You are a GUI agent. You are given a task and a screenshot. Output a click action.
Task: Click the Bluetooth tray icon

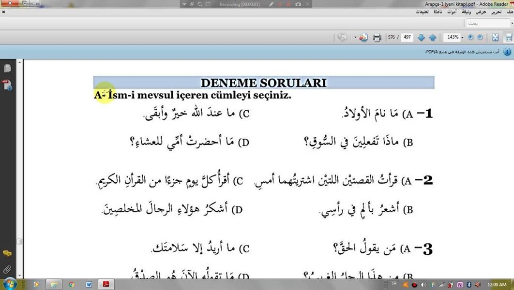(x=469, y=285)
